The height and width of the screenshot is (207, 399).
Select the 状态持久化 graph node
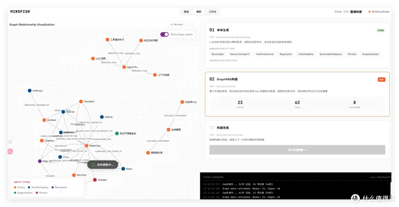click(182, 102)
